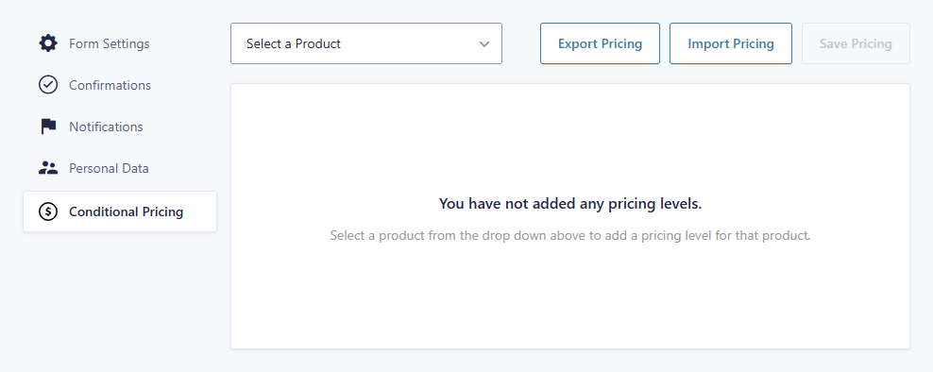Click the 'Select a product from the drop down' hint
The width and height of the screenshot is (933, 372).
[x=570, y=235]
